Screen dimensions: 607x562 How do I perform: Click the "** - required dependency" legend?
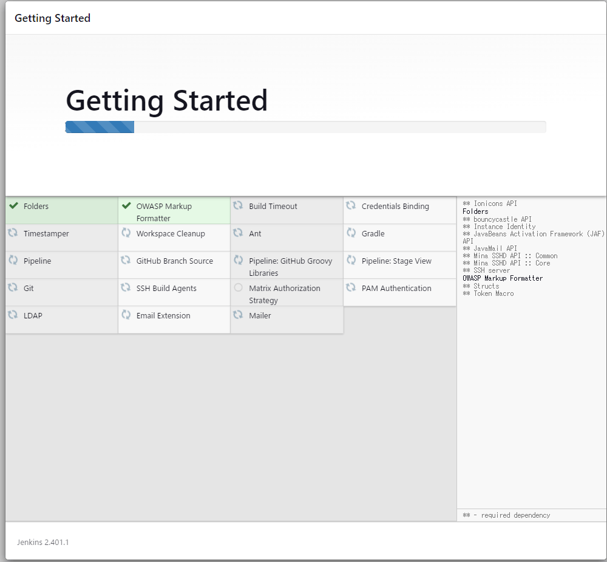(x=506, y=515)
